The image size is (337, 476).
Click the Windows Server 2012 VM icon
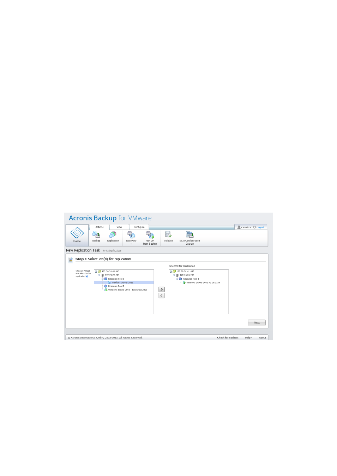point(109,282)
